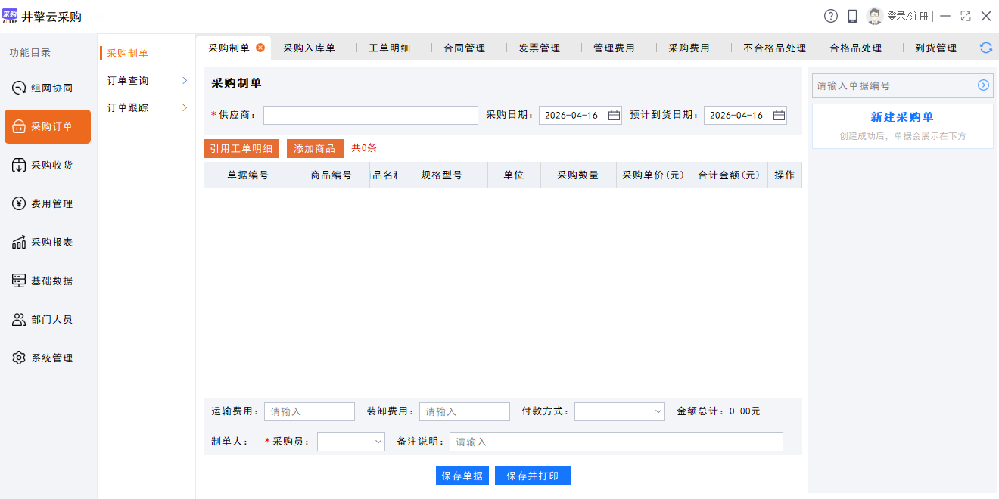Open 系统管理 settings in the sidebar
999x499 pixels.
(x=48, y=358)
